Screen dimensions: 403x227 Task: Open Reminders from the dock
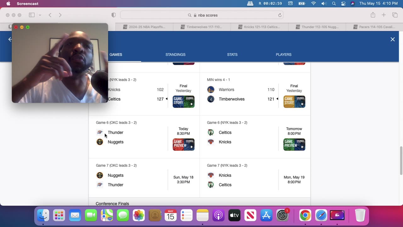[186, 216]
